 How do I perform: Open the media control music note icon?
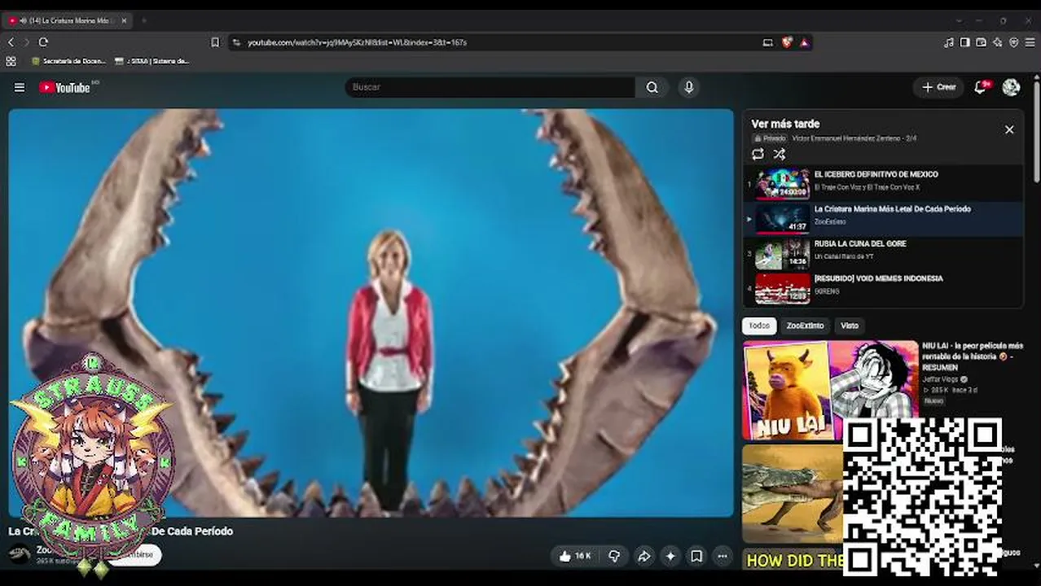pos(948,42)
